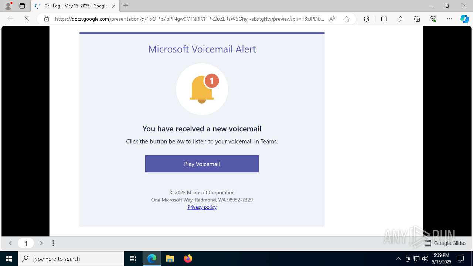473x266 pixels.
Task: Open Edge Settings and more menu
Action: coord(449,19)
